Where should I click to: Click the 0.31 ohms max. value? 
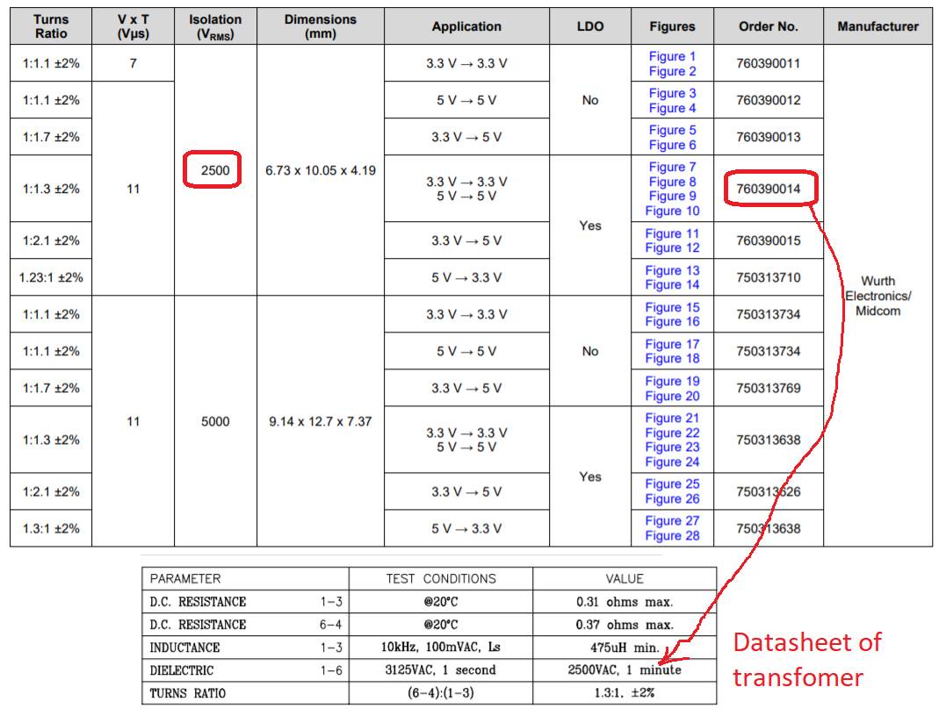(625, 602)
